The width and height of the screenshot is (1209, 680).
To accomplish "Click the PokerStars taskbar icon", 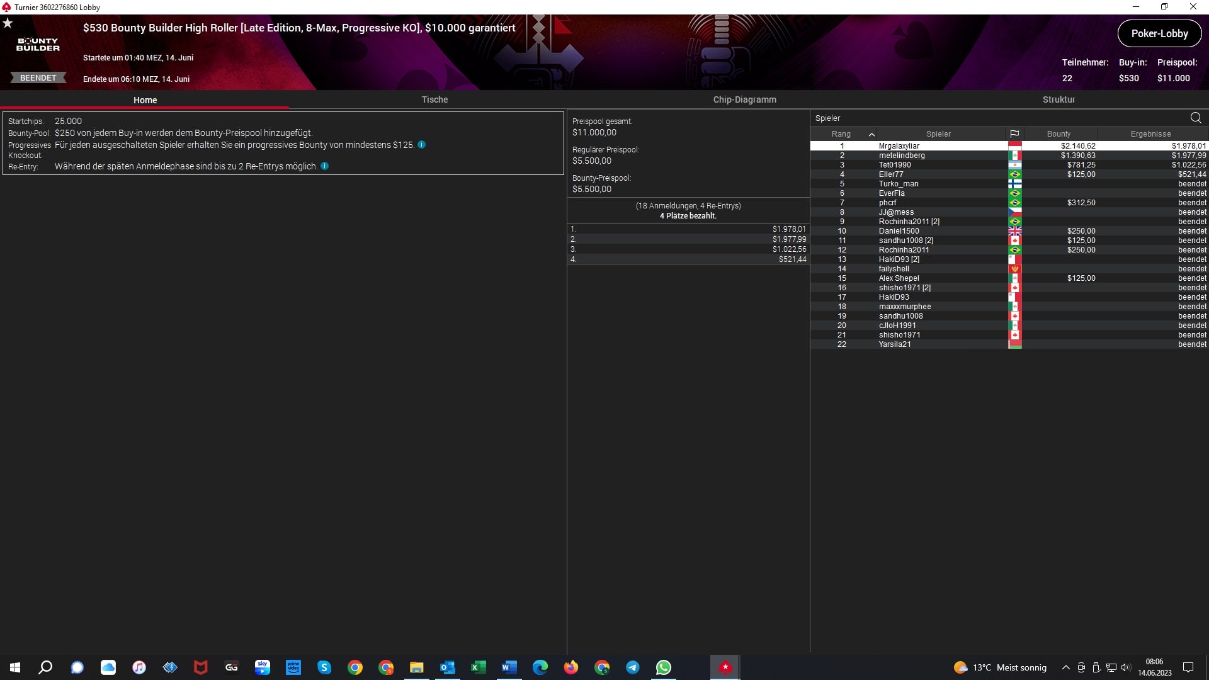I will [725, 667].
